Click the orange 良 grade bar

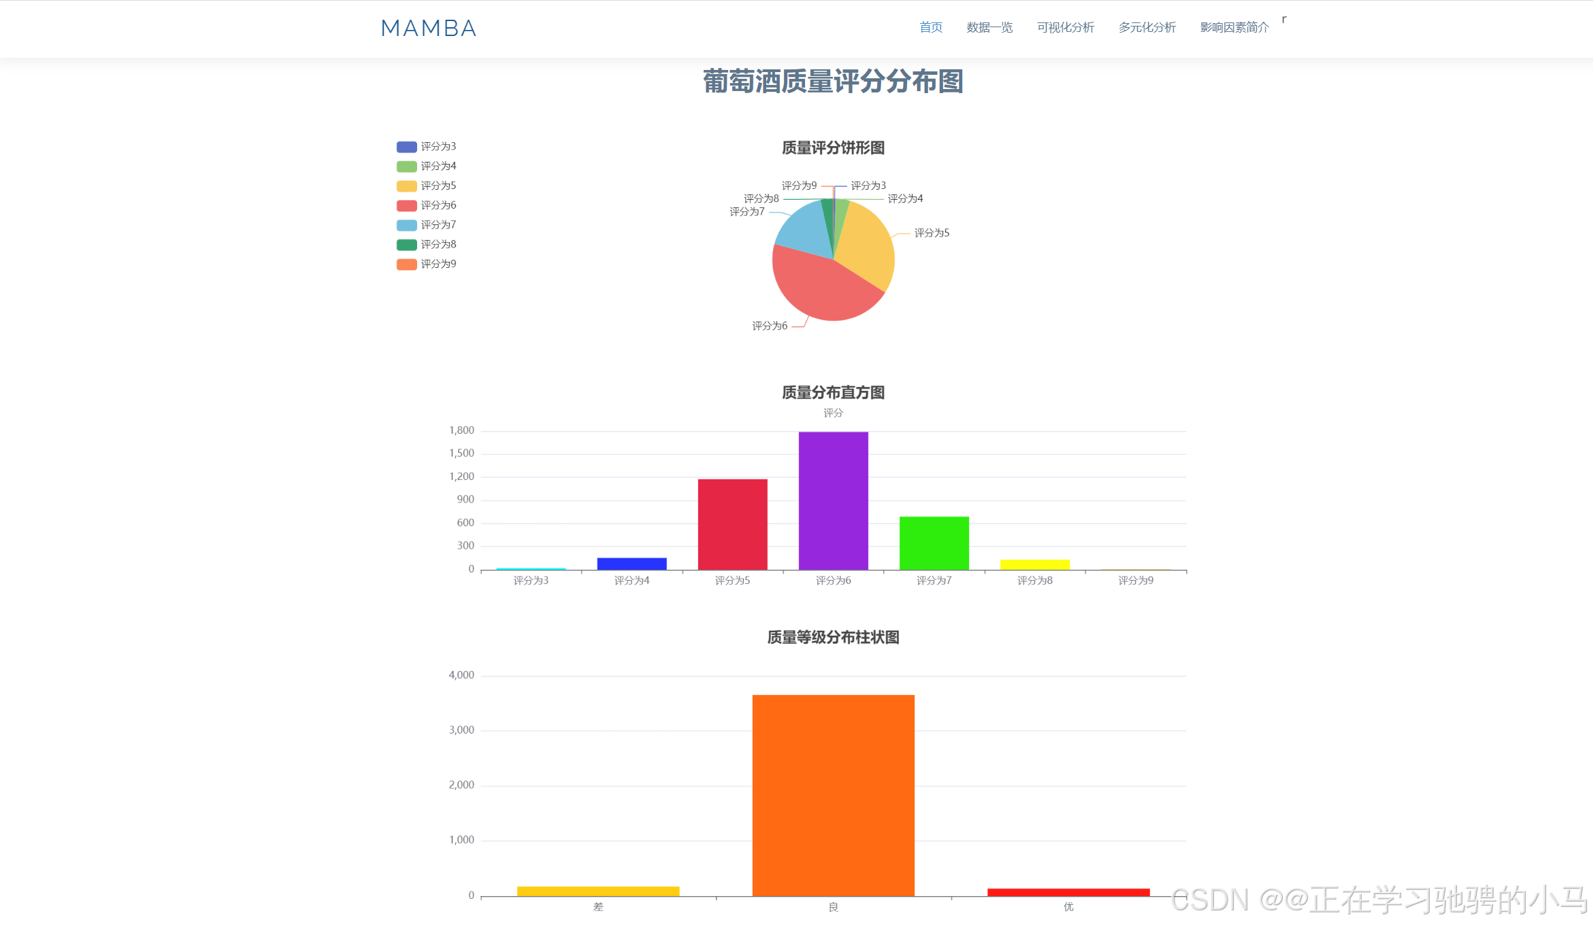(x=833, y=795)
